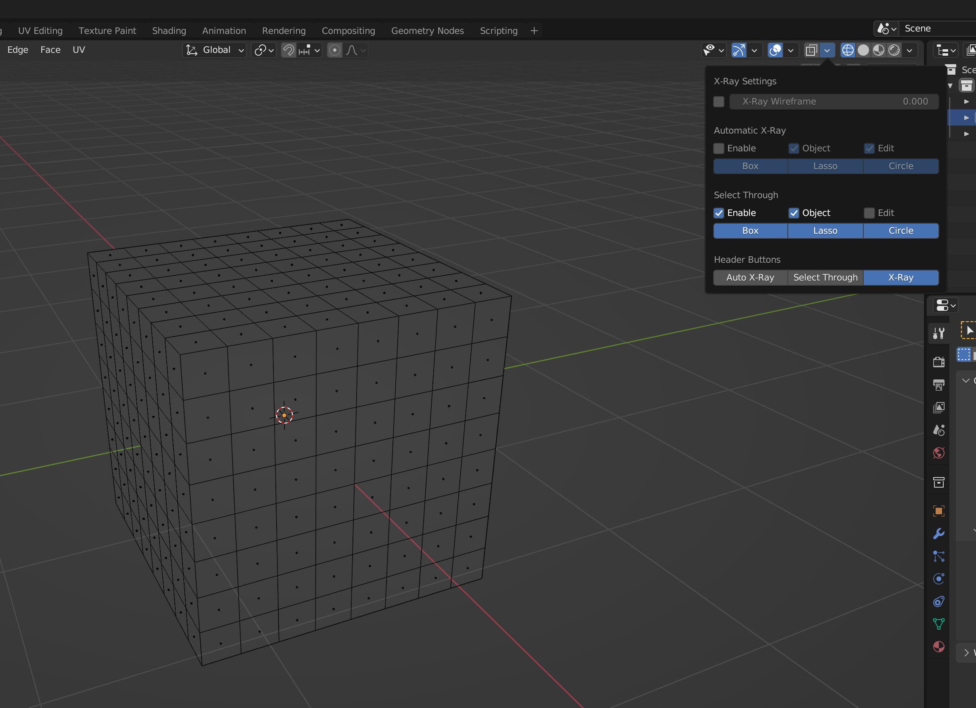This screenshot has height=708, width=976.
Task: Toggle the snapping magnet icon
Action: click(288, 50)
